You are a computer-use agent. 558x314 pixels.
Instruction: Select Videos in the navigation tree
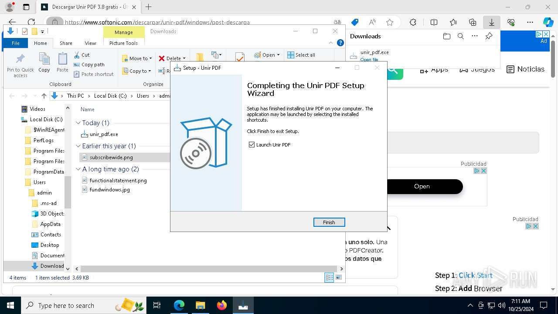(x=37, y=109)
